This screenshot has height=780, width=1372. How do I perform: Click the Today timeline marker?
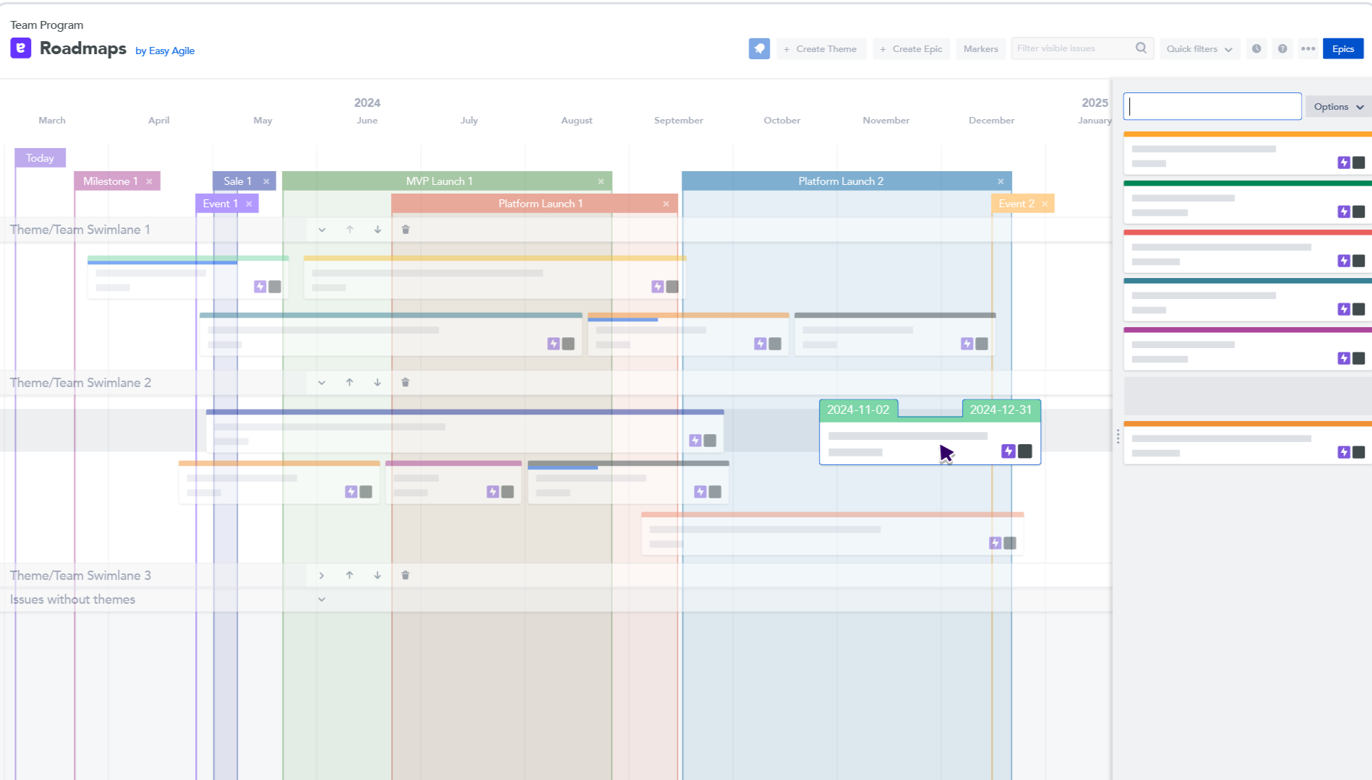40,158
